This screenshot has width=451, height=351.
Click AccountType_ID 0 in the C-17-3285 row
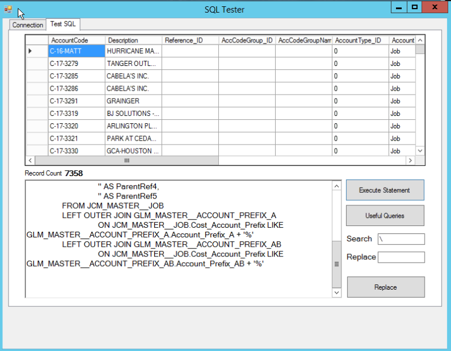360,76
